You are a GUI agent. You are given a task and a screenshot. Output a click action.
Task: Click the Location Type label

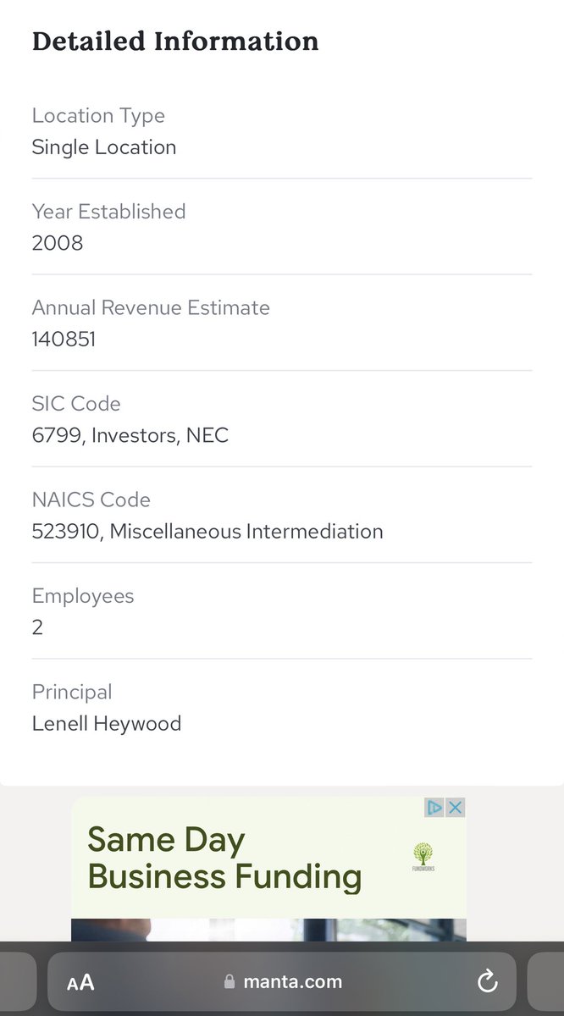tap(98, 115)
